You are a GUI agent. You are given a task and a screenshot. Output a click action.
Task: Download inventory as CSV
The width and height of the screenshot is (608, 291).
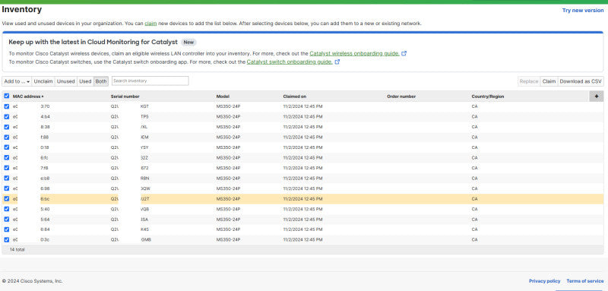click(x=581, y=81)
